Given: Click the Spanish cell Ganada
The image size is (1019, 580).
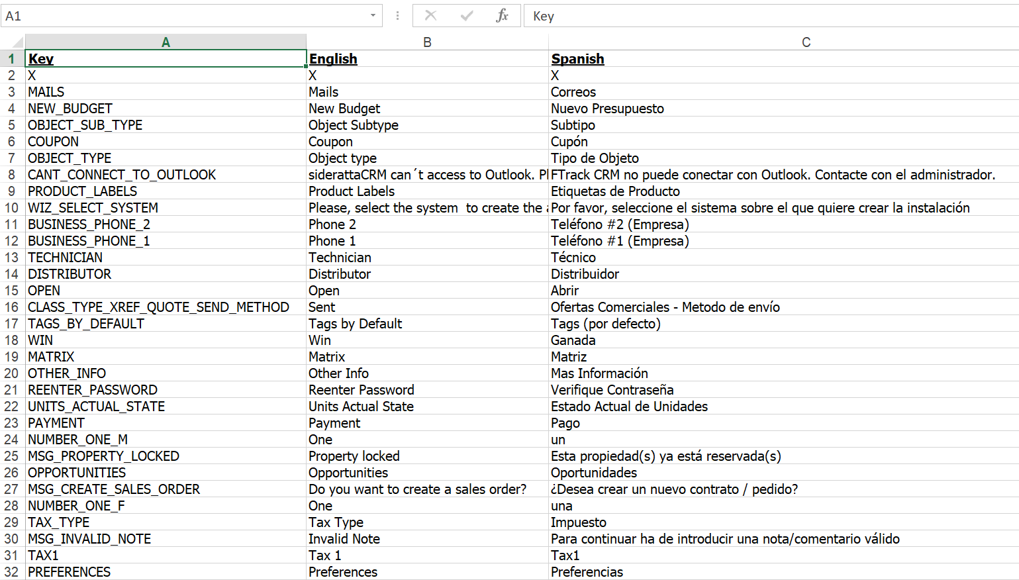Looking at the screenshot, I should [784, 340].
